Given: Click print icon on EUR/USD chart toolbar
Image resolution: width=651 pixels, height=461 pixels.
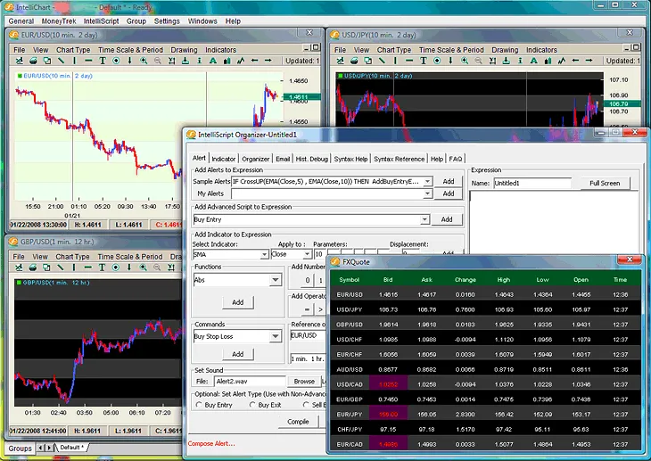Looking at the screenshot, I should (x=33, y=62).
